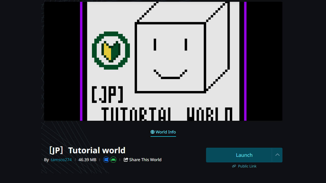Click the Windows platform compatibility icon

(x=106, y=160)
